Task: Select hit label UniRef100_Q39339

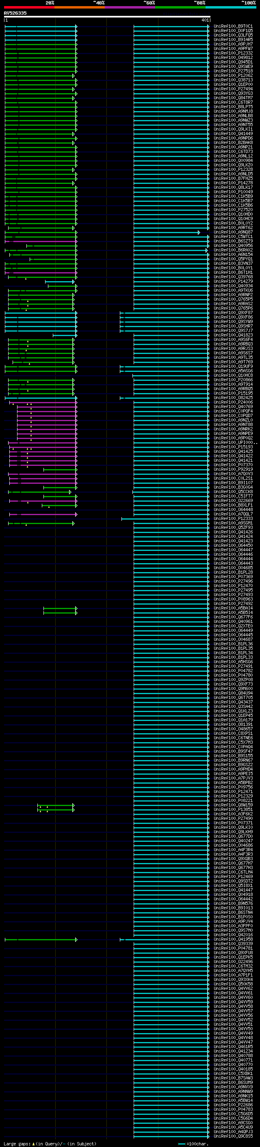Action: 233,944
